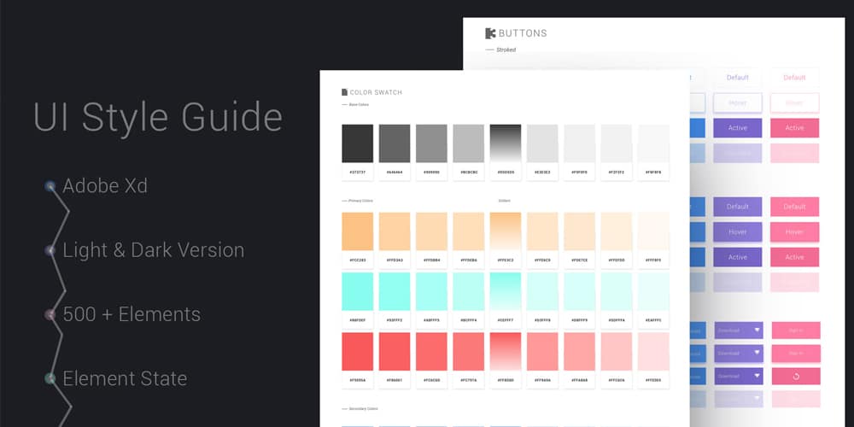854x427 pixels.
Task: Select the #FCC283 orange swatch
Action: tap(357, 231)
